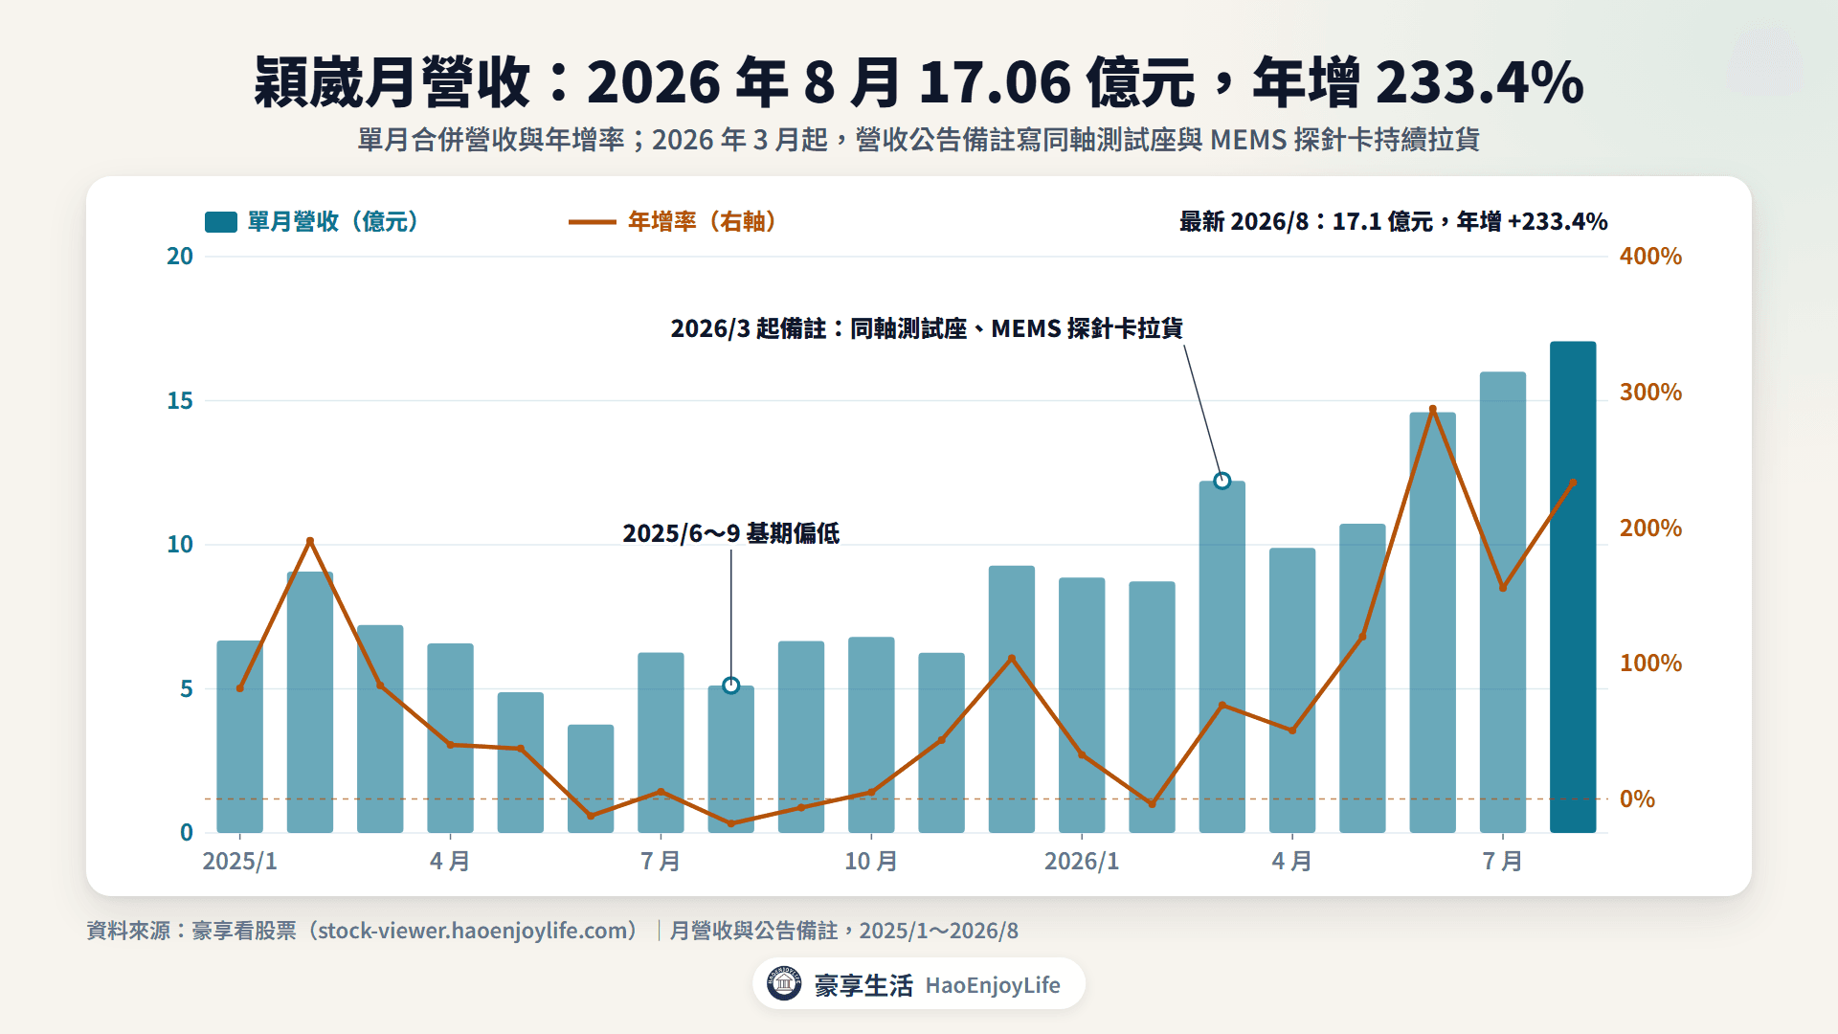Click the 年增率（右軸） legend label
Screen dimensions: 1838x1034
[x=705, y=222]
